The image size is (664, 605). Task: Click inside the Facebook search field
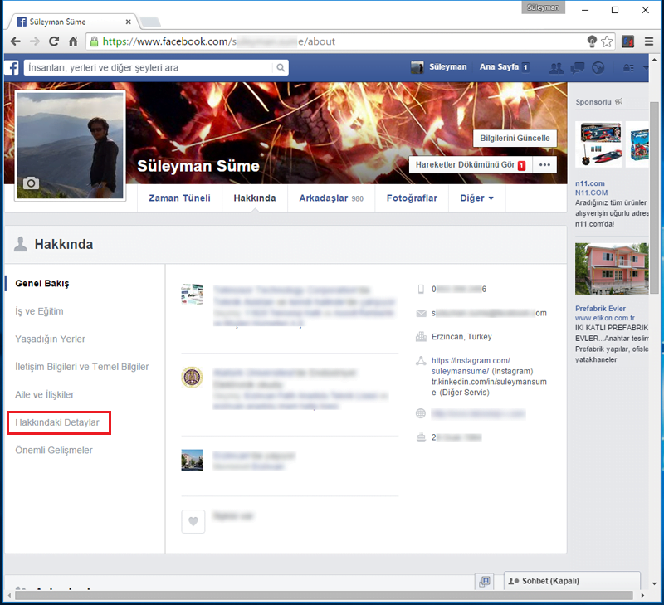149,67
